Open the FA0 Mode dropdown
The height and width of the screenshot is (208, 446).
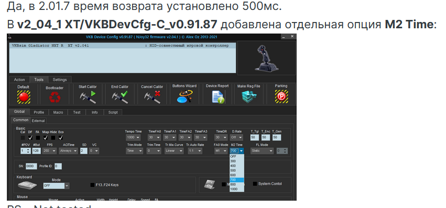(221, 151)
